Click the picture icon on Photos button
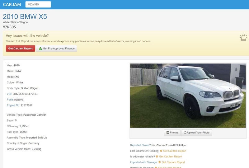Screen dimensions: 249x168 pyautogui.click(x=168, y=133)
